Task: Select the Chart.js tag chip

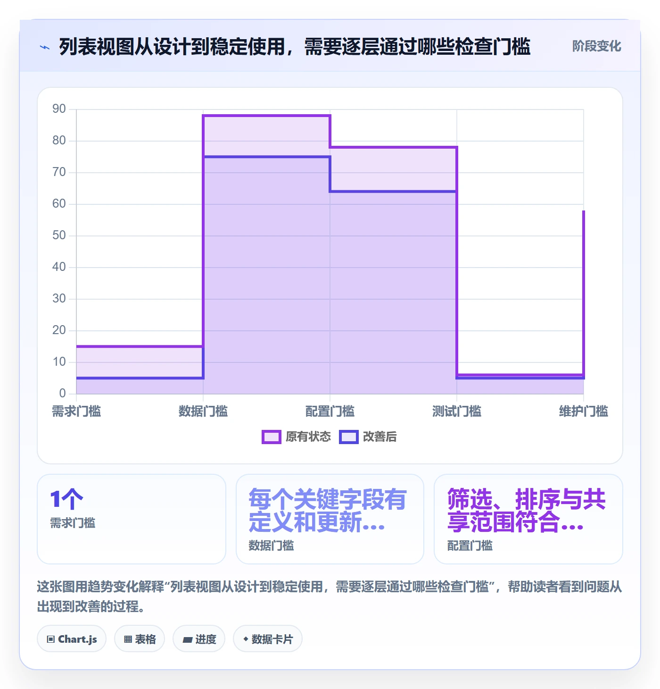Action: pos(72,639)
